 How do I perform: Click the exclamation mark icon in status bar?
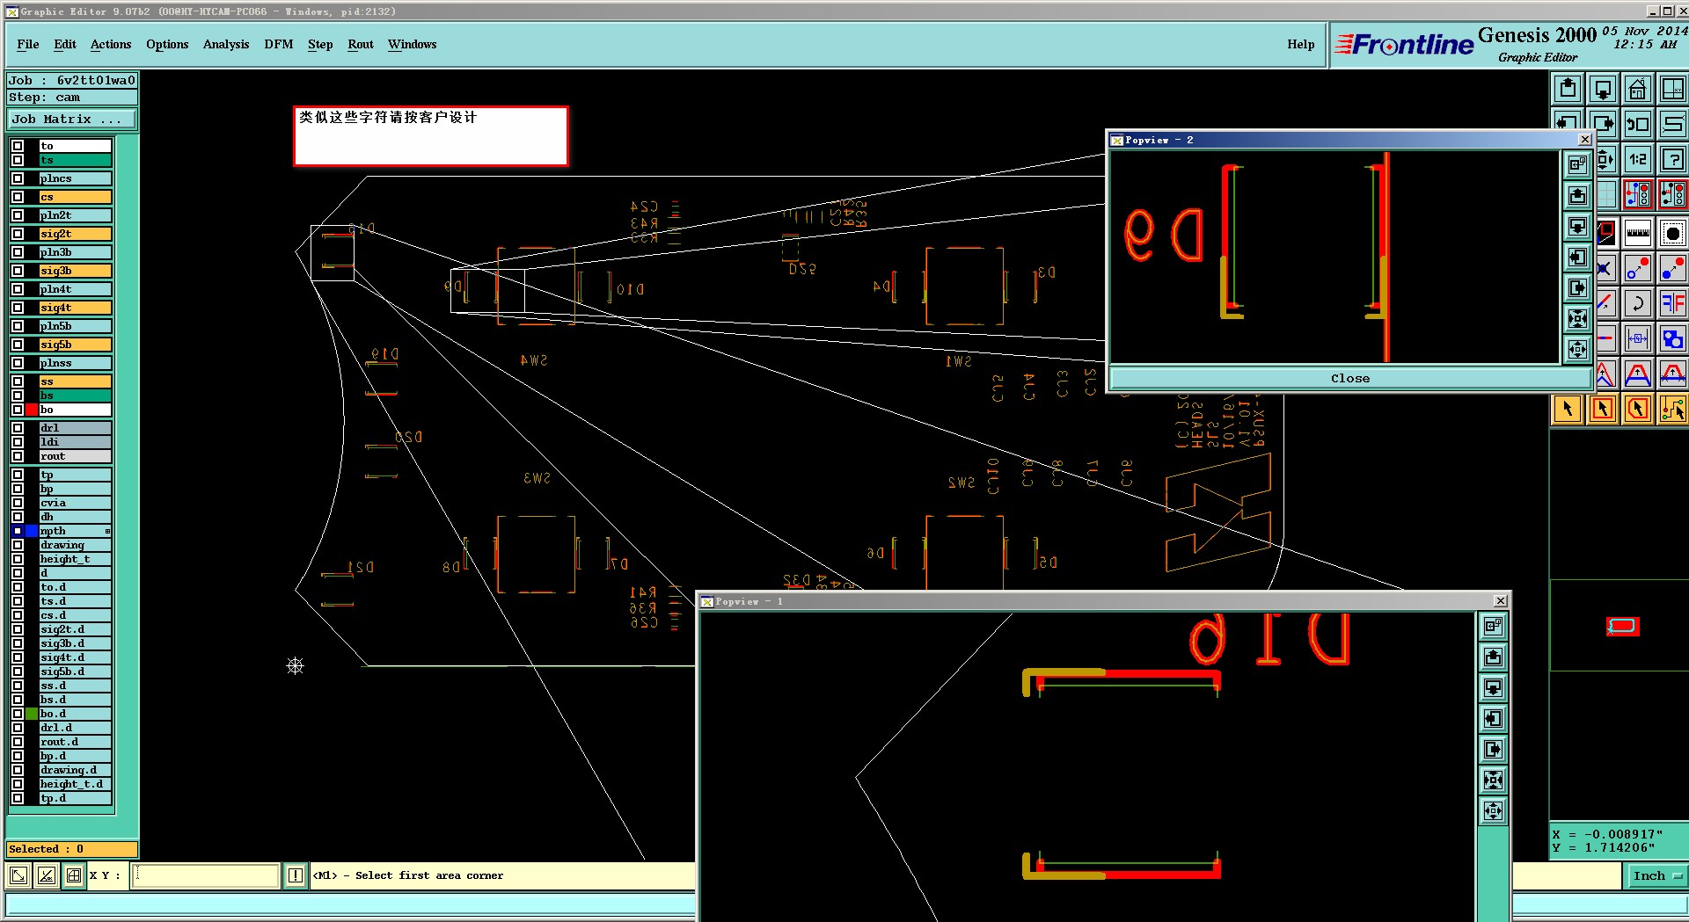pos(295,875)
